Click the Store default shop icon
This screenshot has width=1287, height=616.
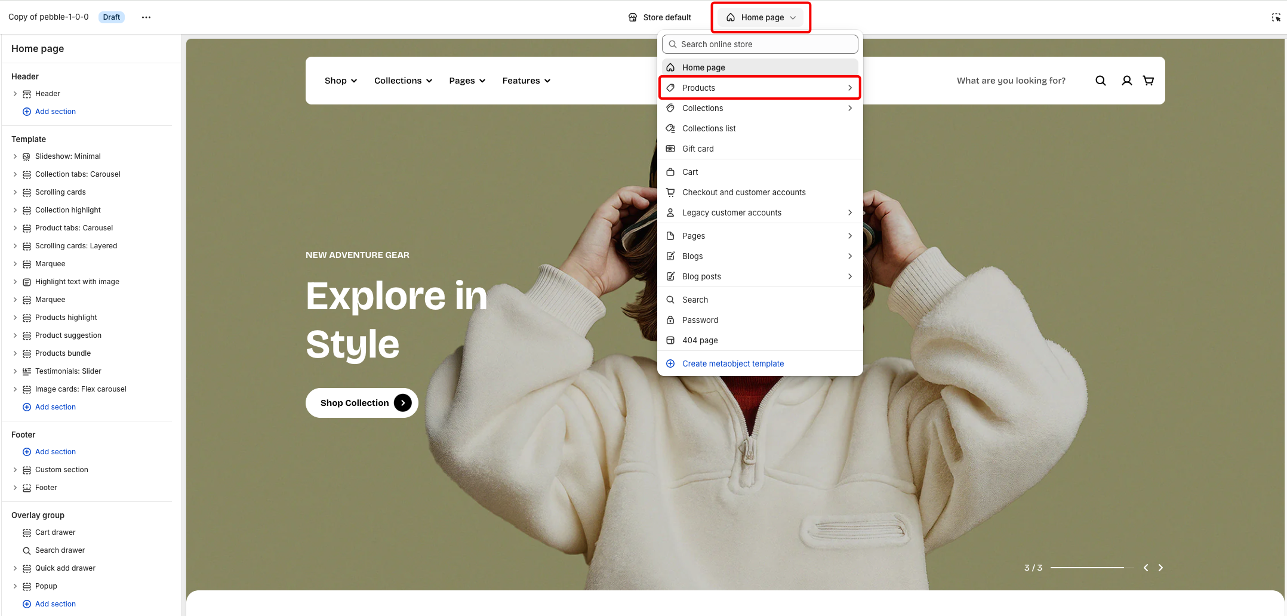633,17
